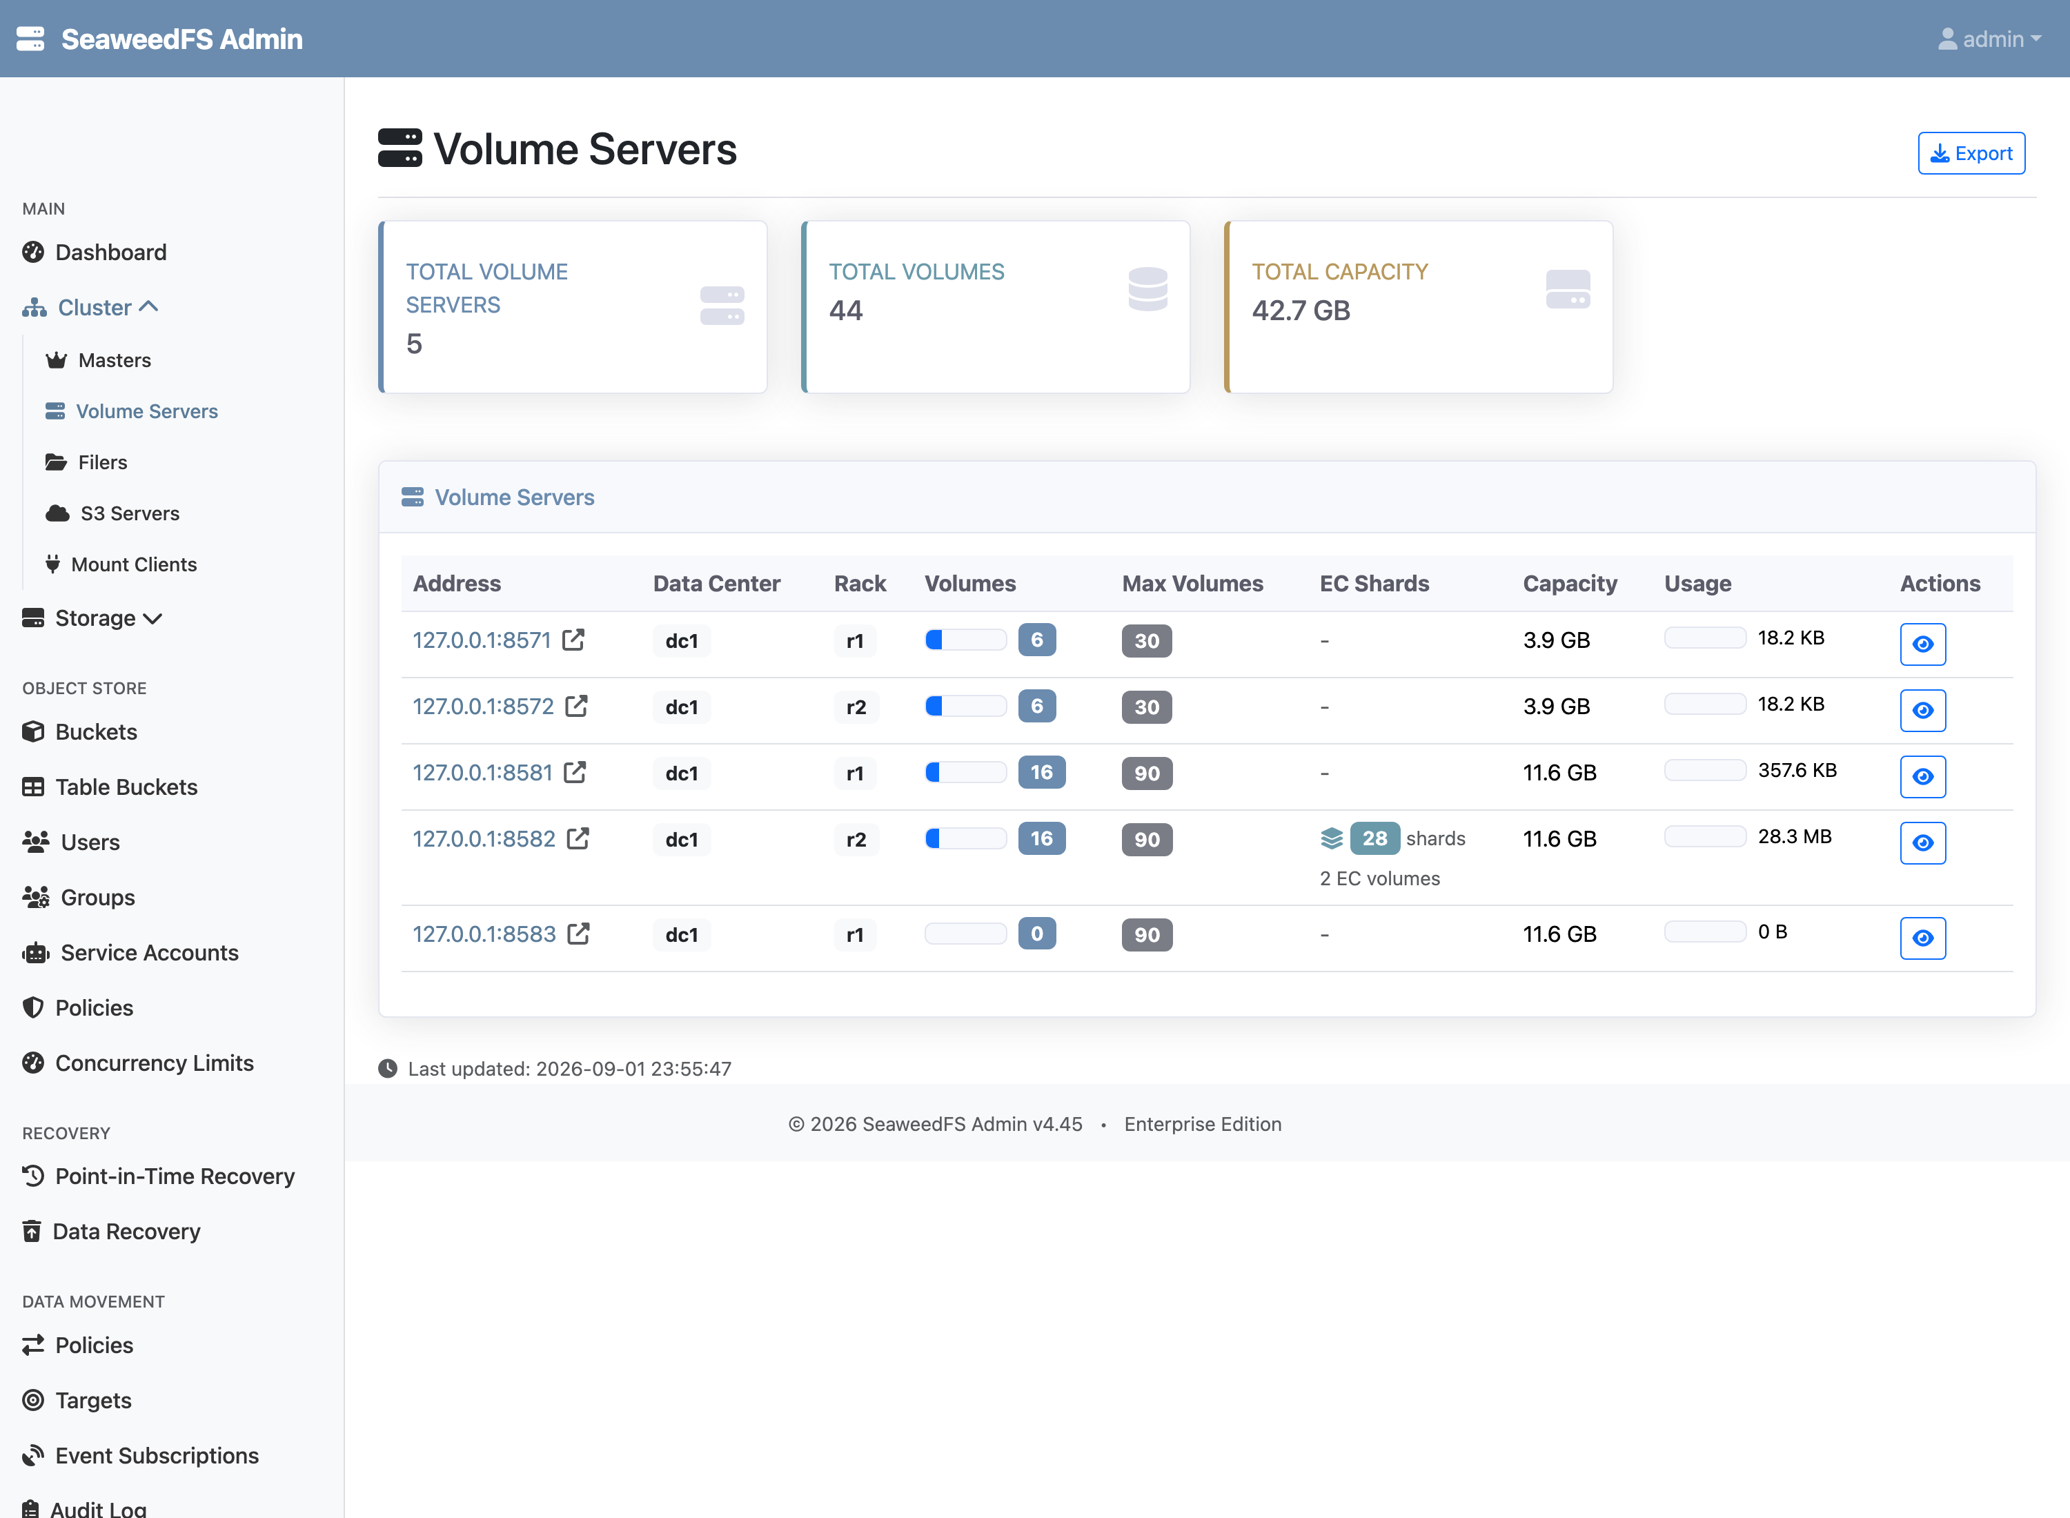The width and height of the screenshot is (2070, 1518).
Task: Click the Total Capacity card
Action: pyautogui.click(x=1419, y=307)
